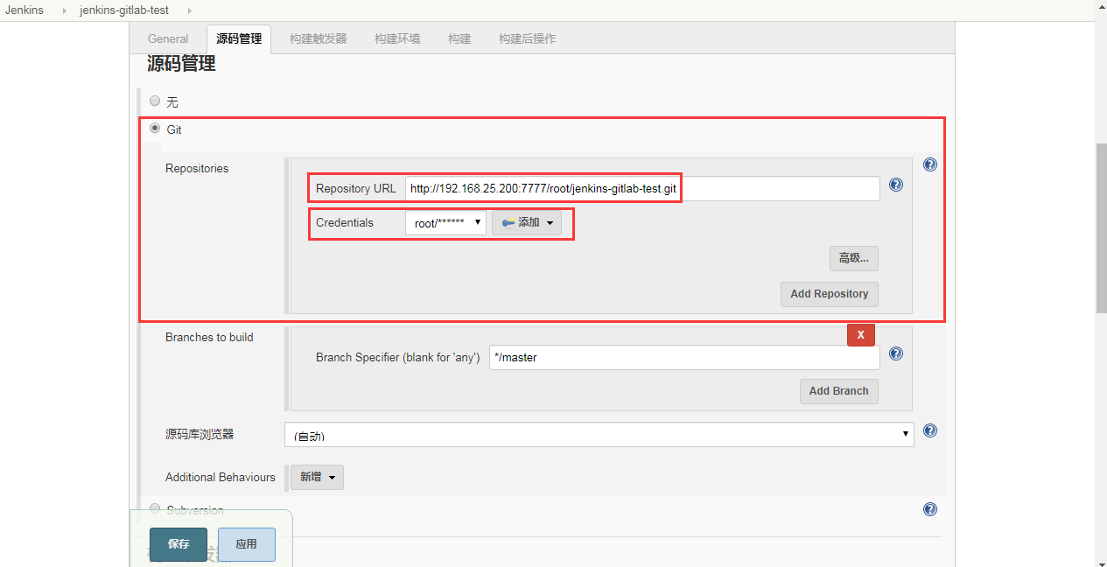Open the Credentials dropdown showing root/******
The image size is (1107, 567).
[445, 222]
